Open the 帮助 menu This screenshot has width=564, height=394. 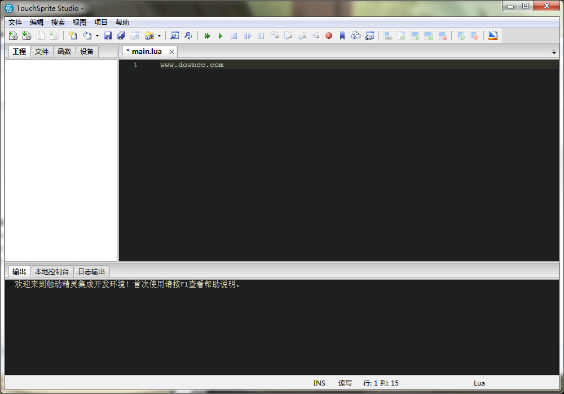122,23
